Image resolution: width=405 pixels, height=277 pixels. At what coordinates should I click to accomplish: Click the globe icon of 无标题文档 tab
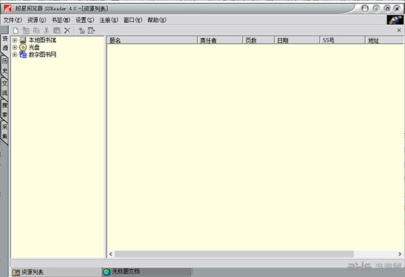click(x=107, y=272)
